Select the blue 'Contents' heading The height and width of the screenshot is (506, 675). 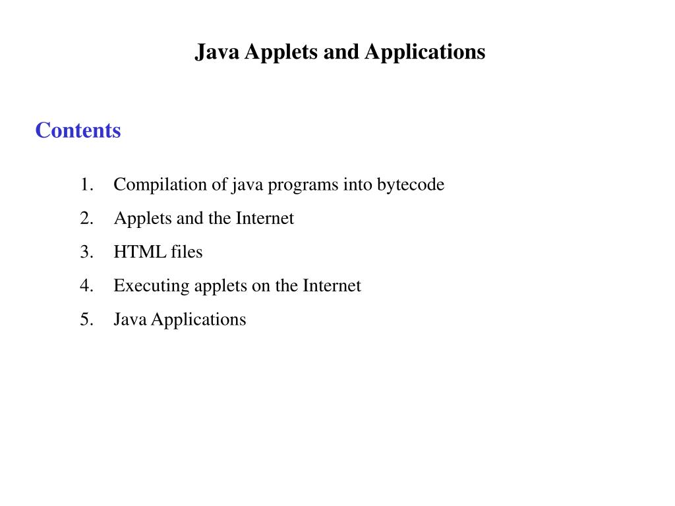tap(78, 130)
